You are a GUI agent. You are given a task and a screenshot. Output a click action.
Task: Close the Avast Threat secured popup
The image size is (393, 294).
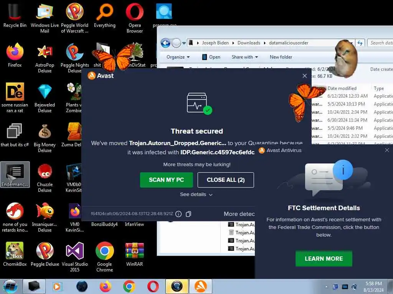[304, 76]
